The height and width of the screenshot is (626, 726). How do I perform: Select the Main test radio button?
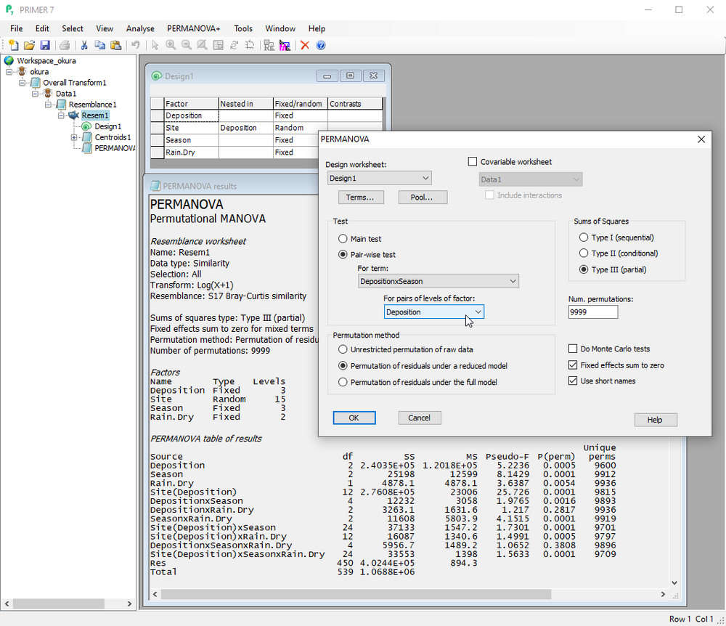point(343,239)
